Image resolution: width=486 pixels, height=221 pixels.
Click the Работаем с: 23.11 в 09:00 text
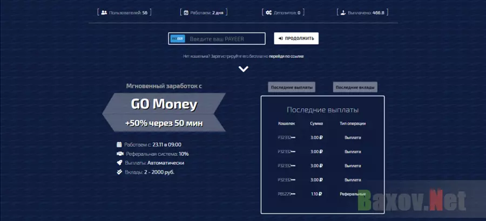[153, 144]
